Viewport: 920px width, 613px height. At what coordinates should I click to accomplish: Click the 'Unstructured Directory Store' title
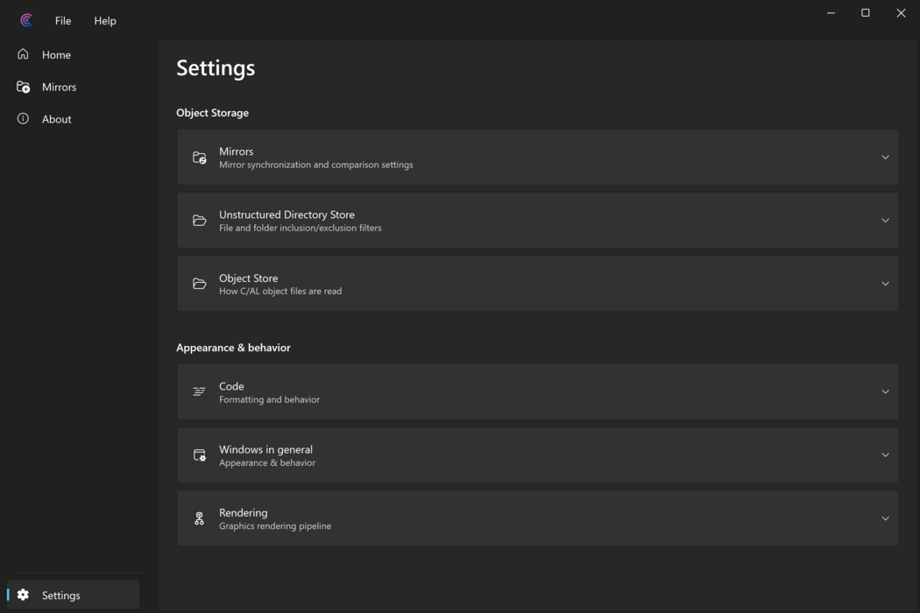[x=287, y=215]
